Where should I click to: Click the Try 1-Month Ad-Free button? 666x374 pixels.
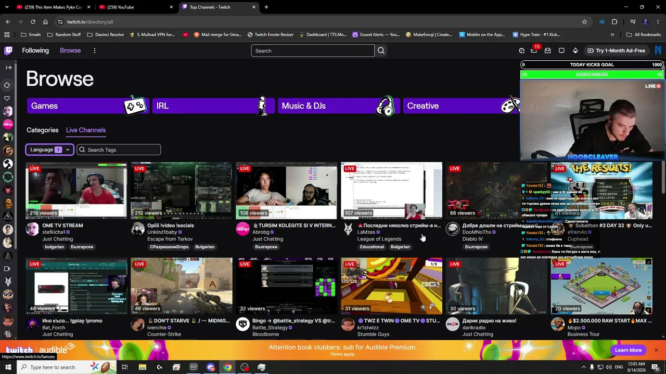point(616,50)
